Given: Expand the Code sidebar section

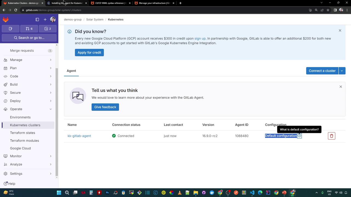Looking at the screenshot, I should tap(28, 76).
